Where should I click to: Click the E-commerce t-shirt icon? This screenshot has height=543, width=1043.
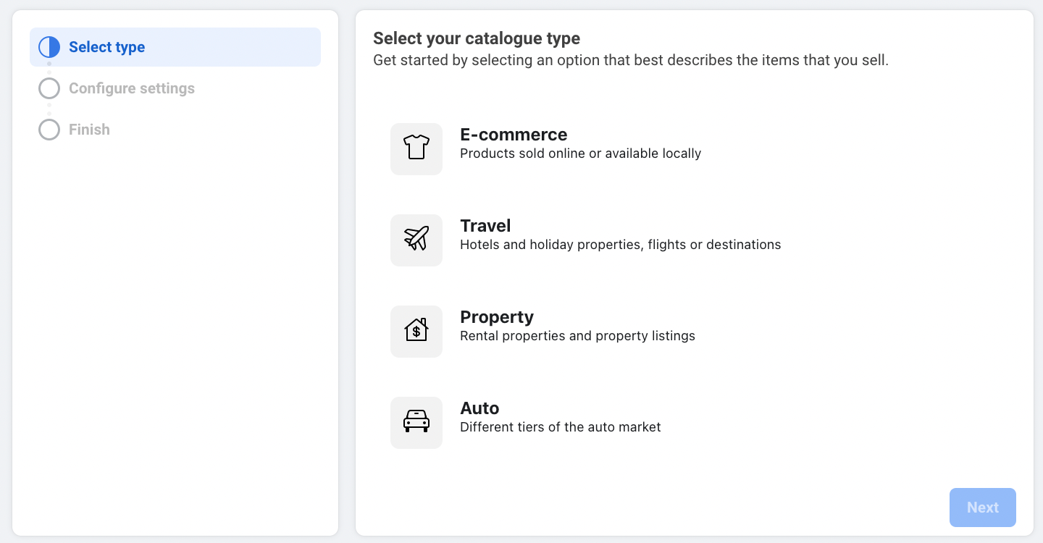pos(416,148)
